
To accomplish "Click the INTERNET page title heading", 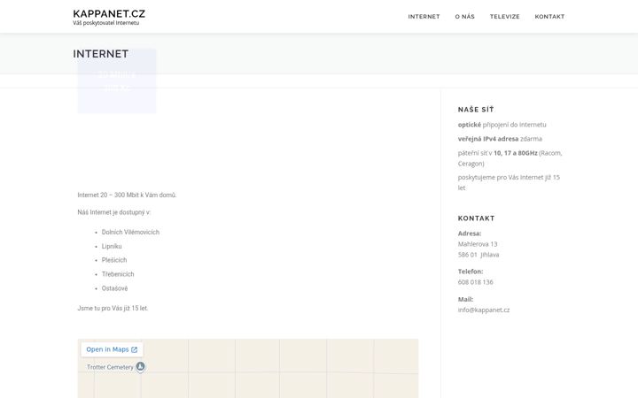I will [x=100, y=54].
